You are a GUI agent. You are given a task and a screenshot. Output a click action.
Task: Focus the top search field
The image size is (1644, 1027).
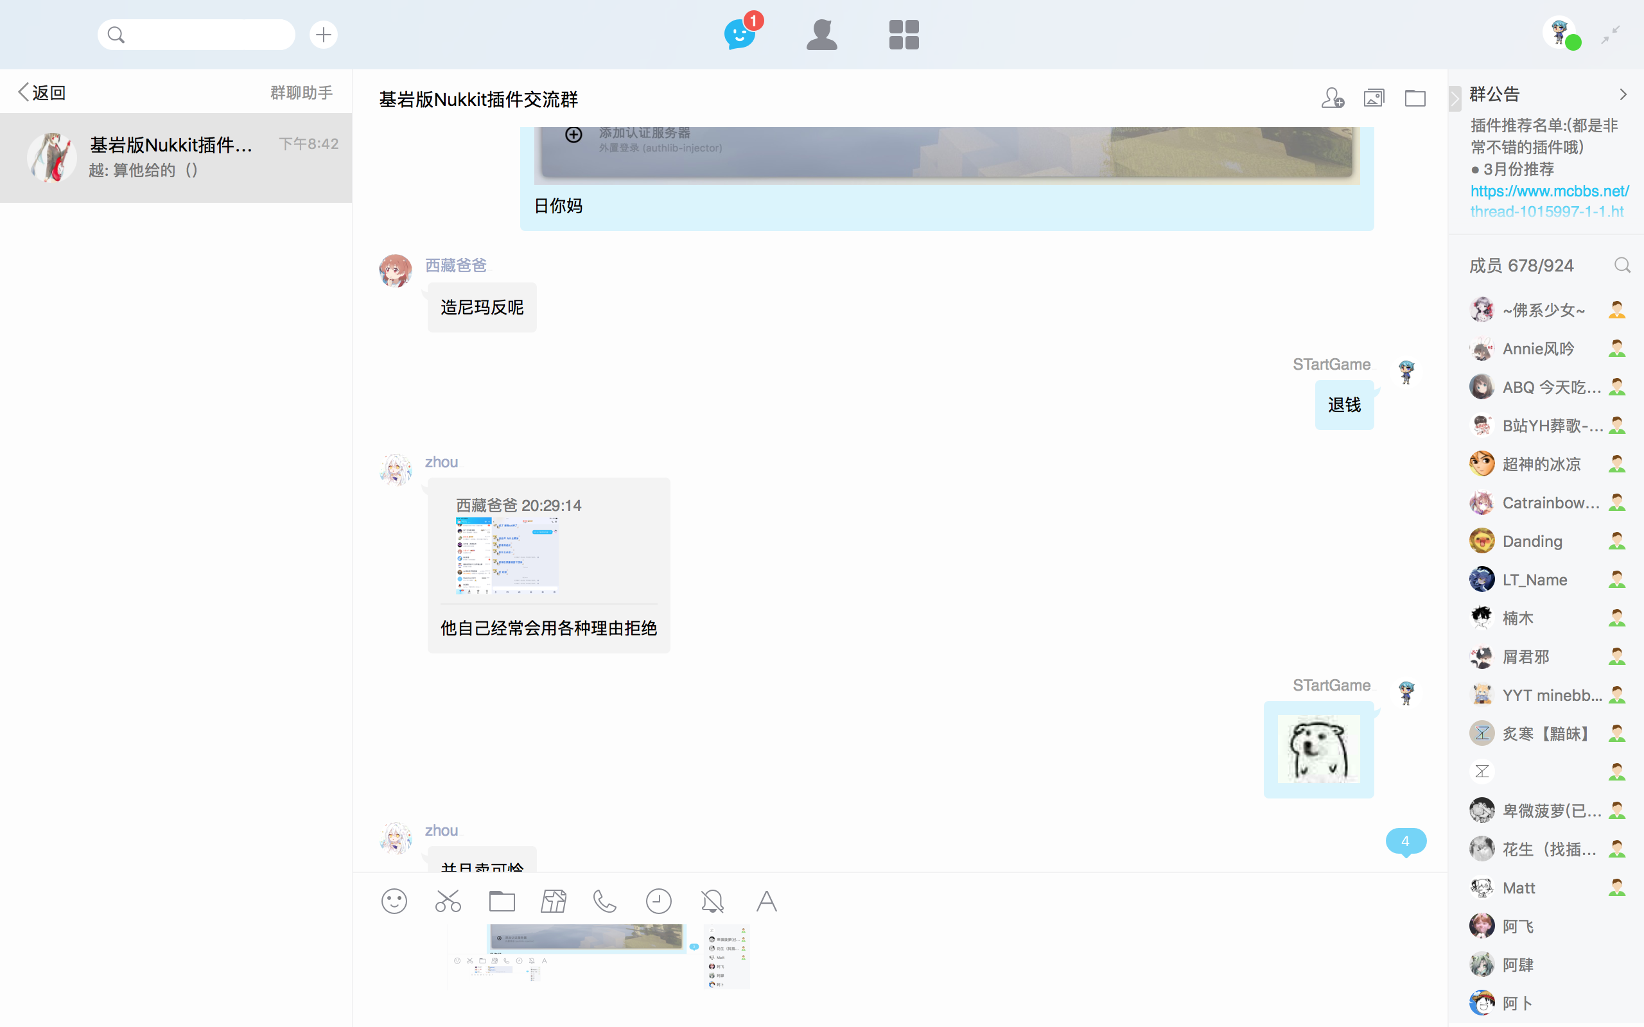197,34
